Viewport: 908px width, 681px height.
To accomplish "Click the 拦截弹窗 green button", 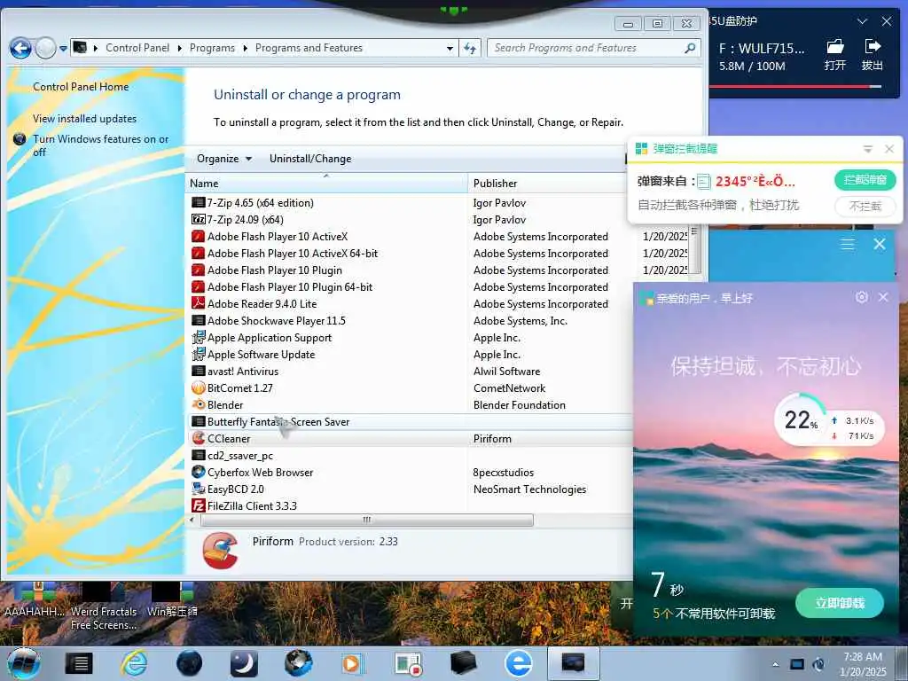I will coord(865,180).
